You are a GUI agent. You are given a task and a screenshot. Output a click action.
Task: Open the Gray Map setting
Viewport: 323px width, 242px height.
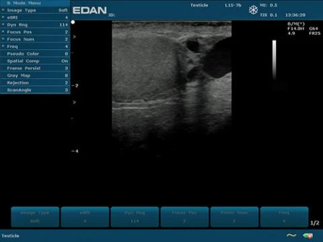35,75
